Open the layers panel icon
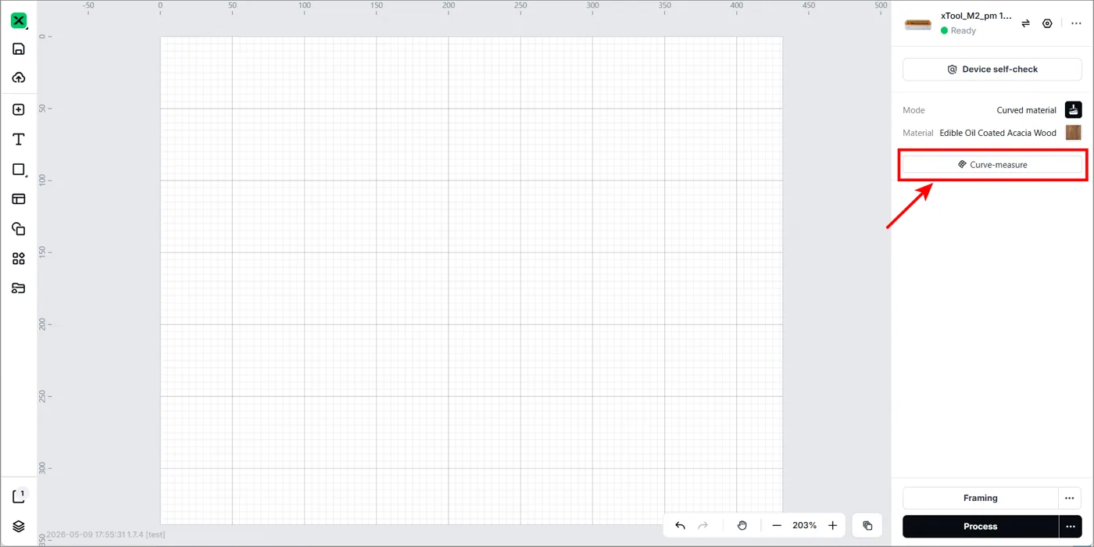The image size is (1094, 547). pyautogui.click(x=19, y=527)
